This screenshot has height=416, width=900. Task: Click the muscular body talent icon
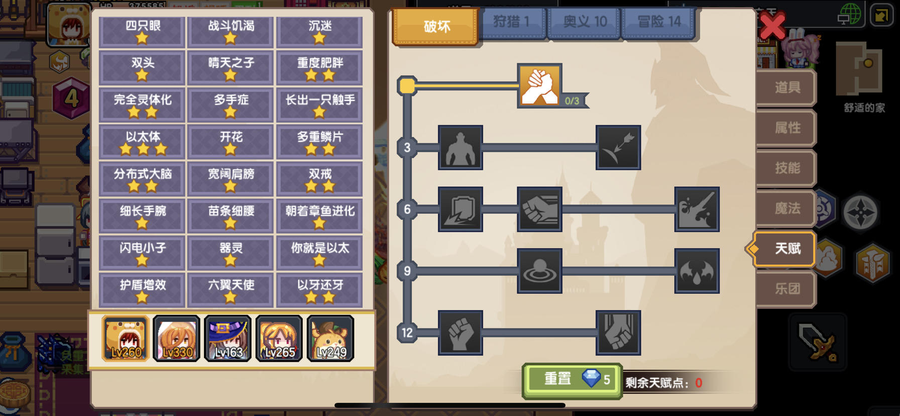pyautogui.click(x=461, y=148)
